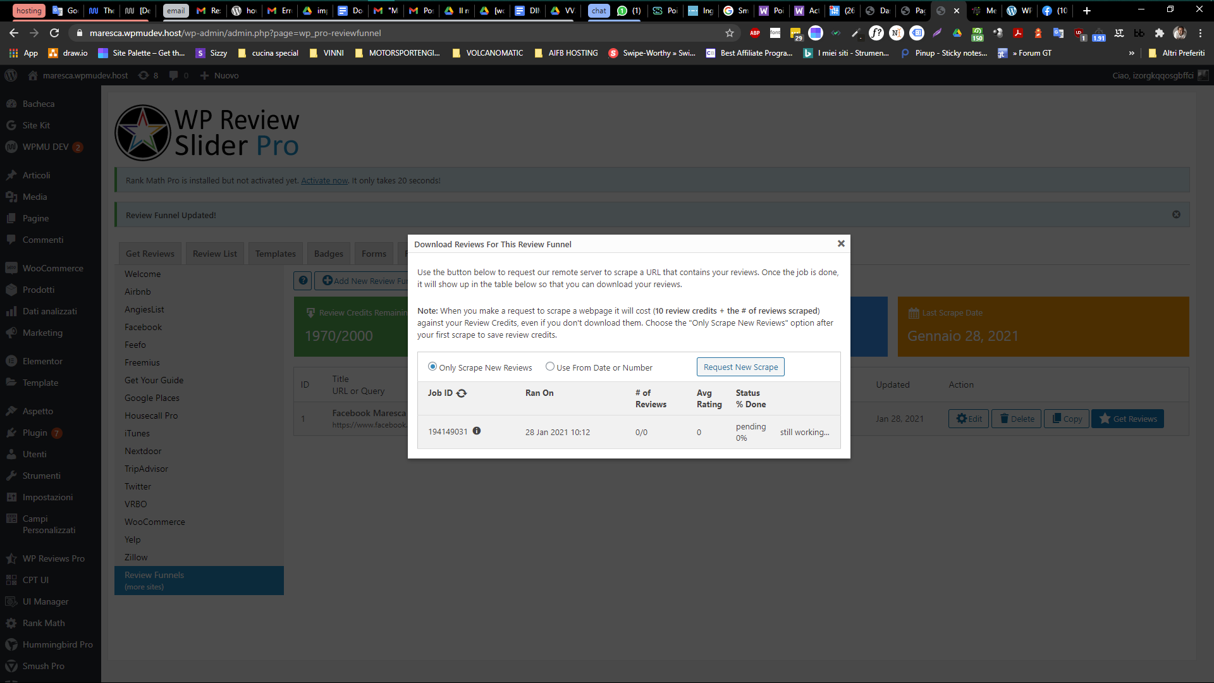Open Dati analizzati in sidebar
The image size is (1214, 683).
(x=51, y=311)
